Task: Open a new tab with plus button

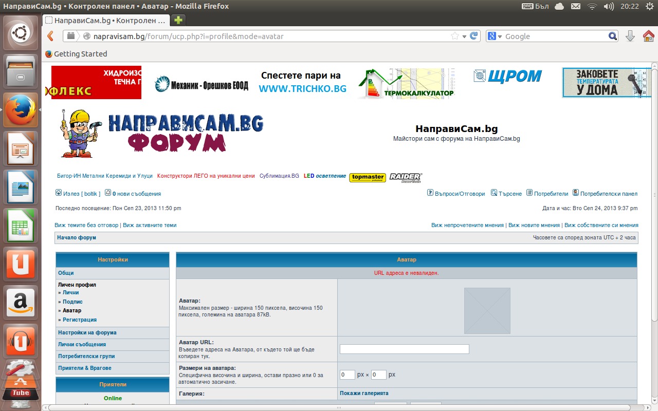Action: coord(178,20)
